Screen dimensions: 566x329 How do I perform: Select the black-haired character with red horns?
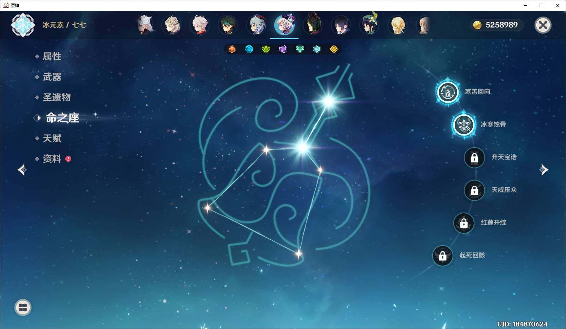click(313, 24)
